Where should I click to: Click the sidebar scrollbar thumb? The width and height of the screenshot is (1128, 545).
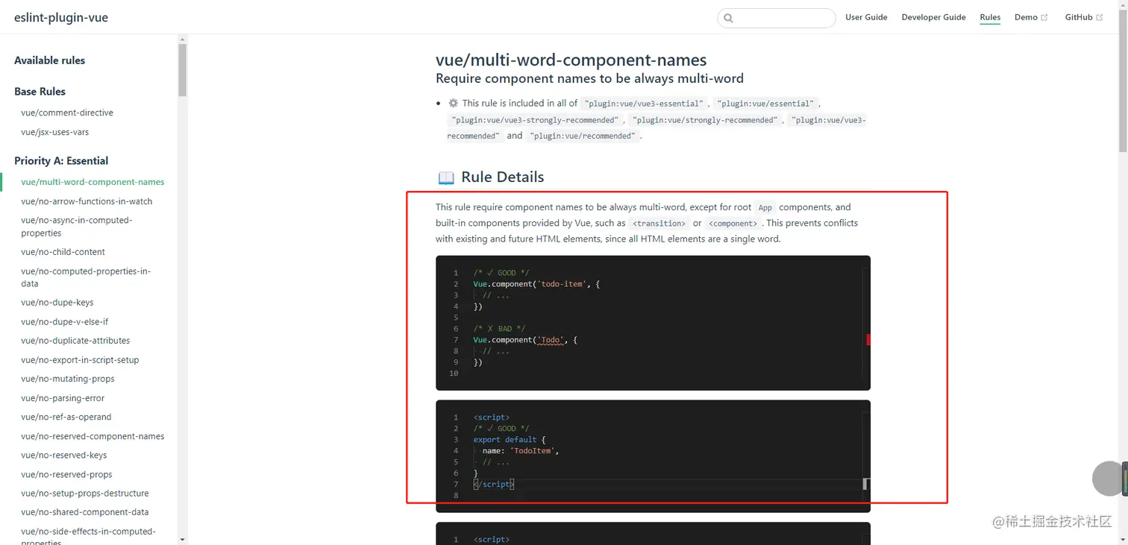[183, 70]
